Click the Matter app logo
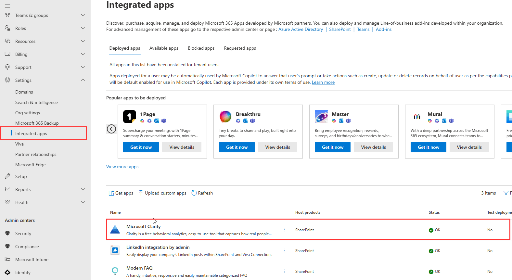The height and width of the screenshot is (280, 512). point(321,117)
